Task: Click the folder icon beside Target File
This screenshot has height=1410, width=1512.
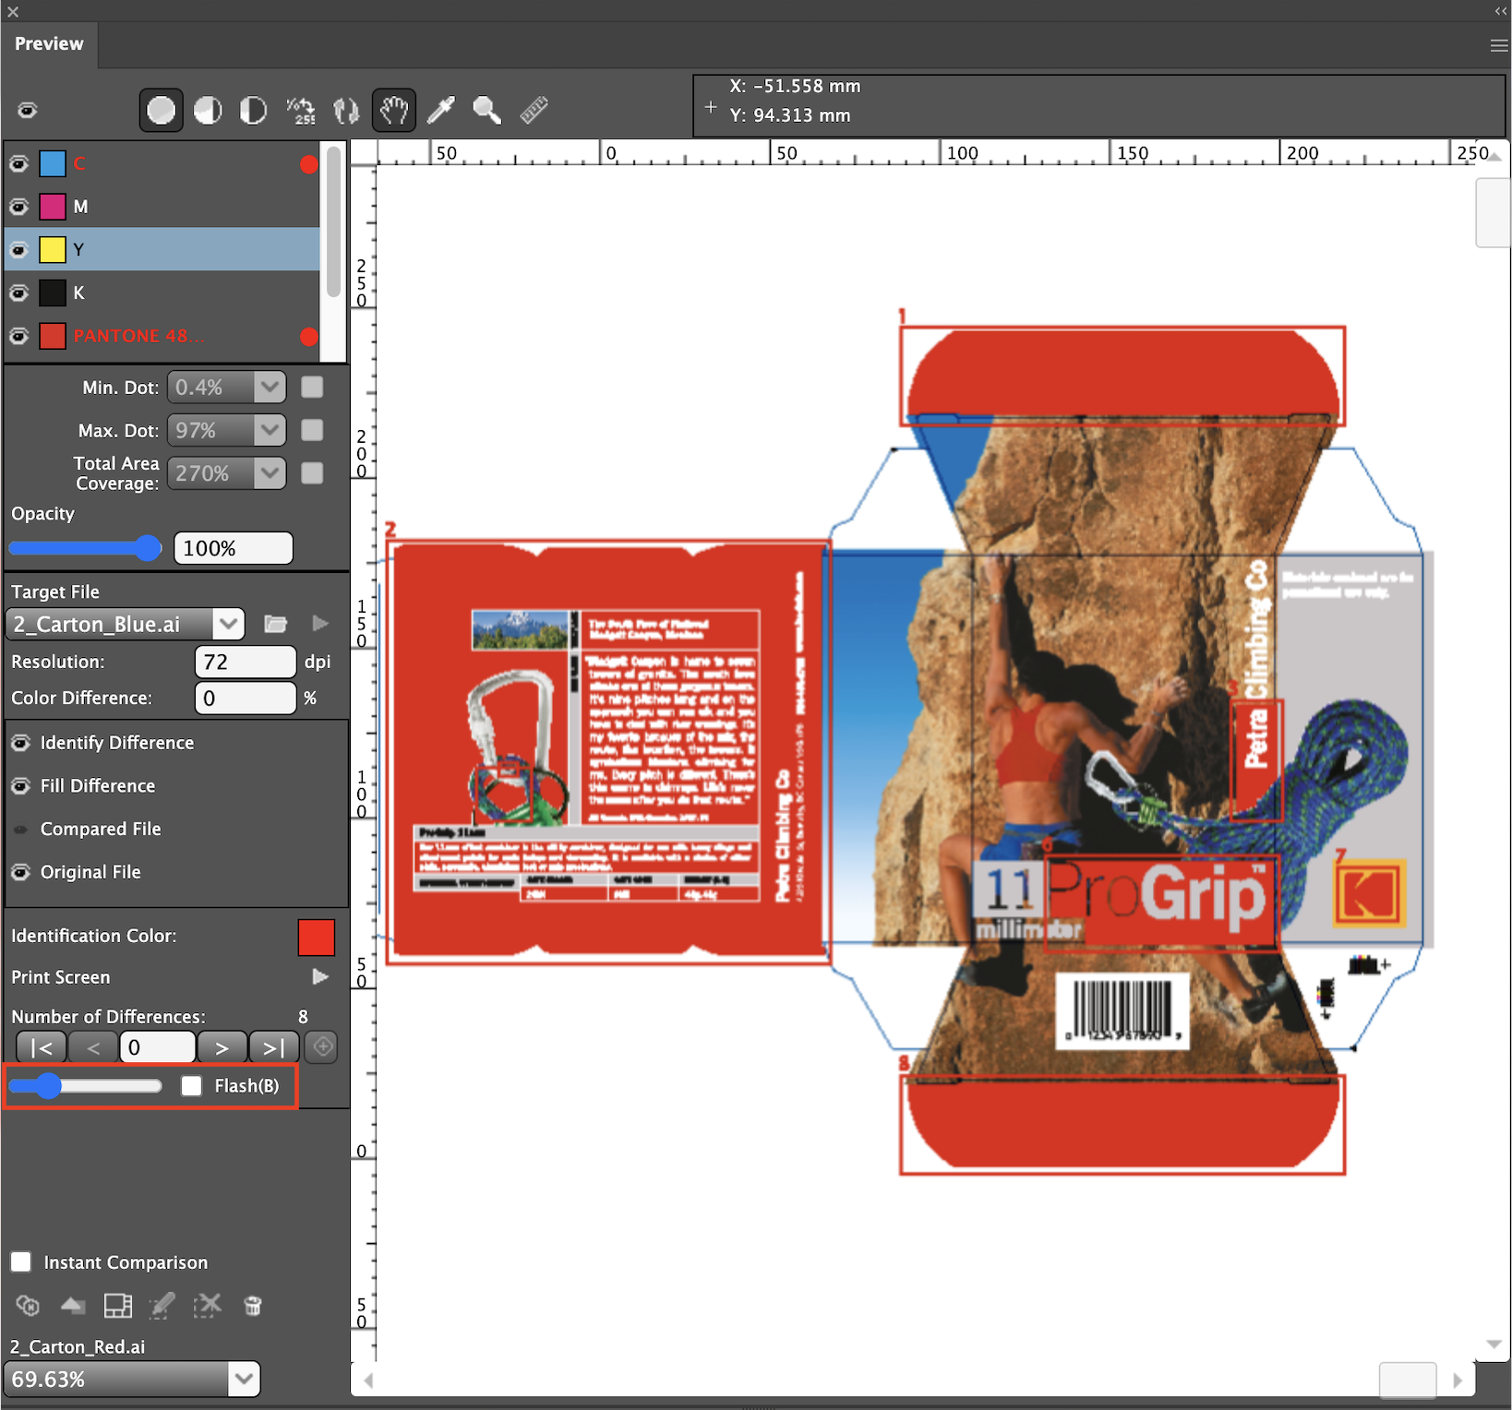Action: (x=275, y=624)
